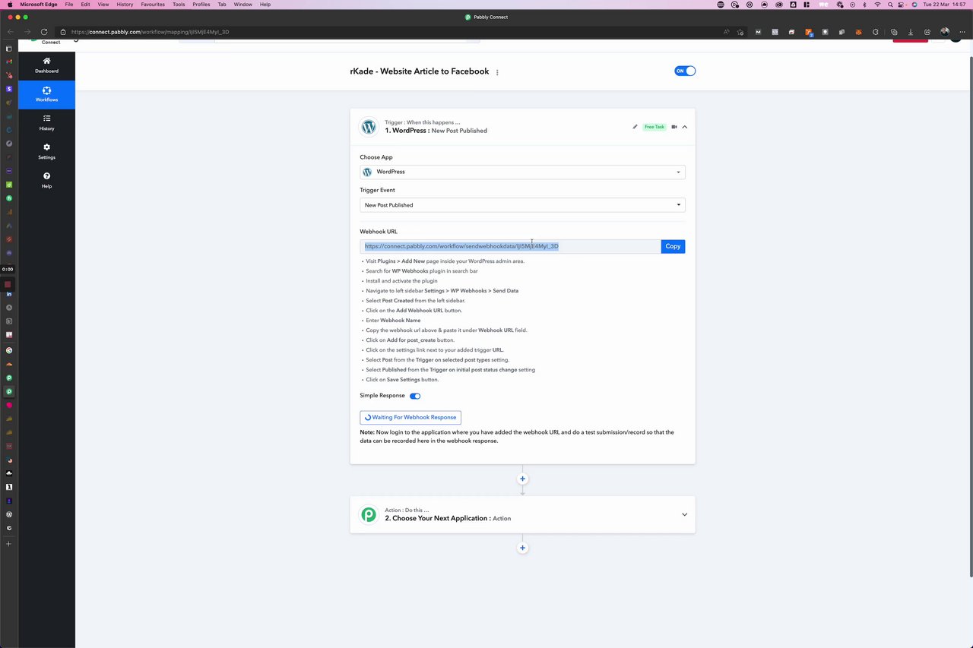Image resolution: width=973 pixels, height=648 pixels.
Task: Click the Free Task badge
Action: click(x=654, y=127)
